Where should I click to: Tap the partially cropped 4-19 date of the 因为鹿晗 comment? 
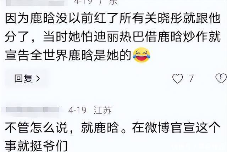(x=84, y=2)
